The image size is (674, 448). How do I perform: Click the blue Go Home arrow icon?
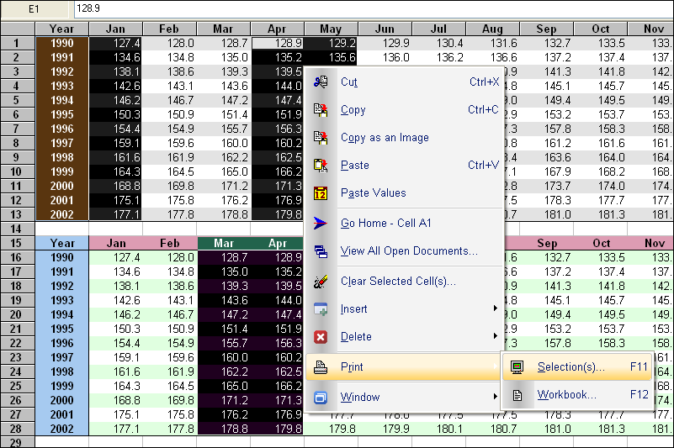click(321, 224)
